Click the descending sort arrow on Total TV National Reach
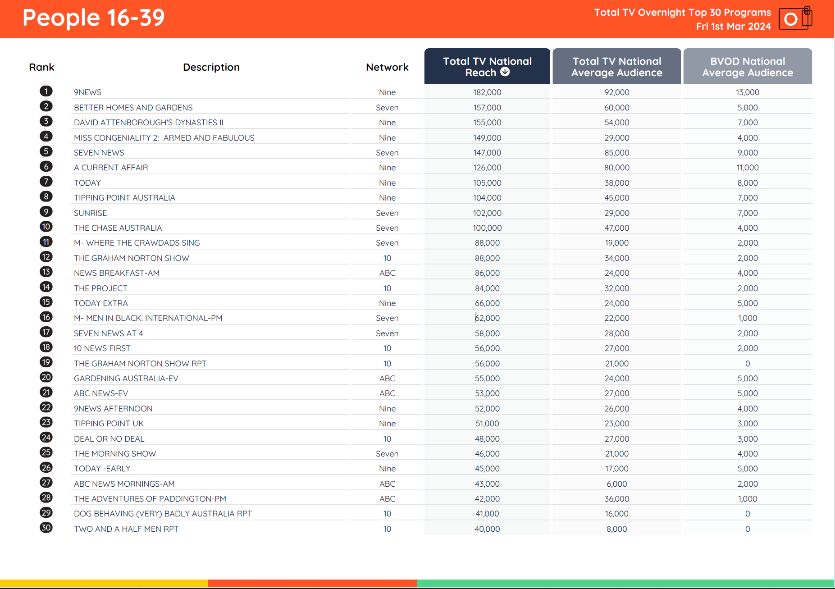This screenshot has height=589, width=835. point(505,71)
